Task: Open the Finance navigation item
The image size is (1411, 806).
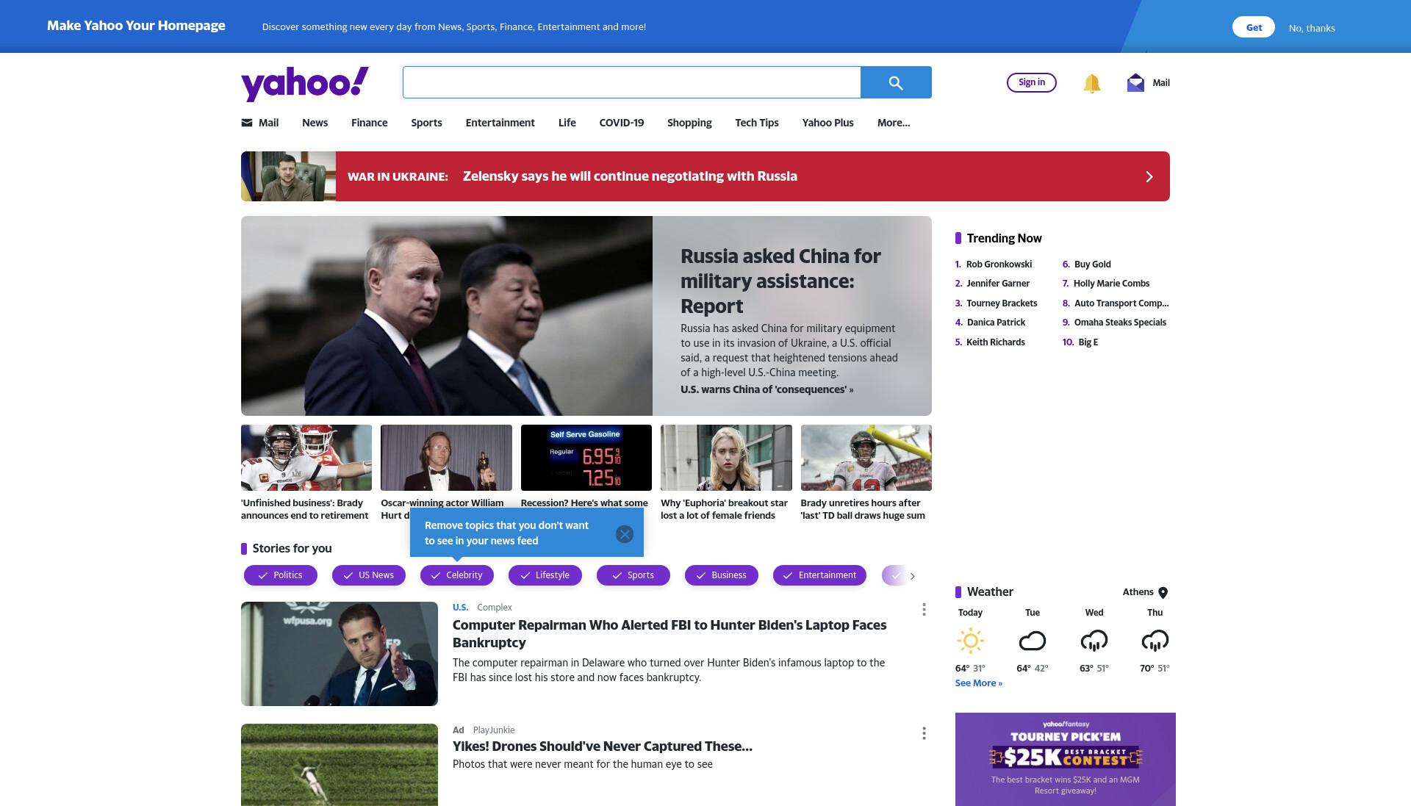Action: (x=369, y=123)
